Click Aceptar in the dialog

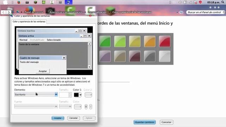coord(58,118)
